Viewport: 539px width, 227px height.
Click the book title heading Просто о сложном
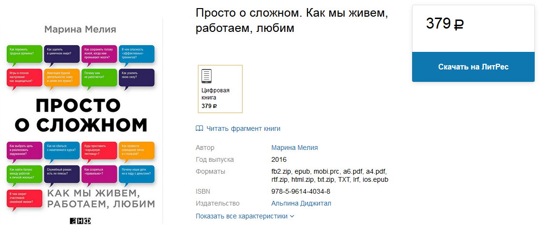pyautogui.click(x=292, y=20)
